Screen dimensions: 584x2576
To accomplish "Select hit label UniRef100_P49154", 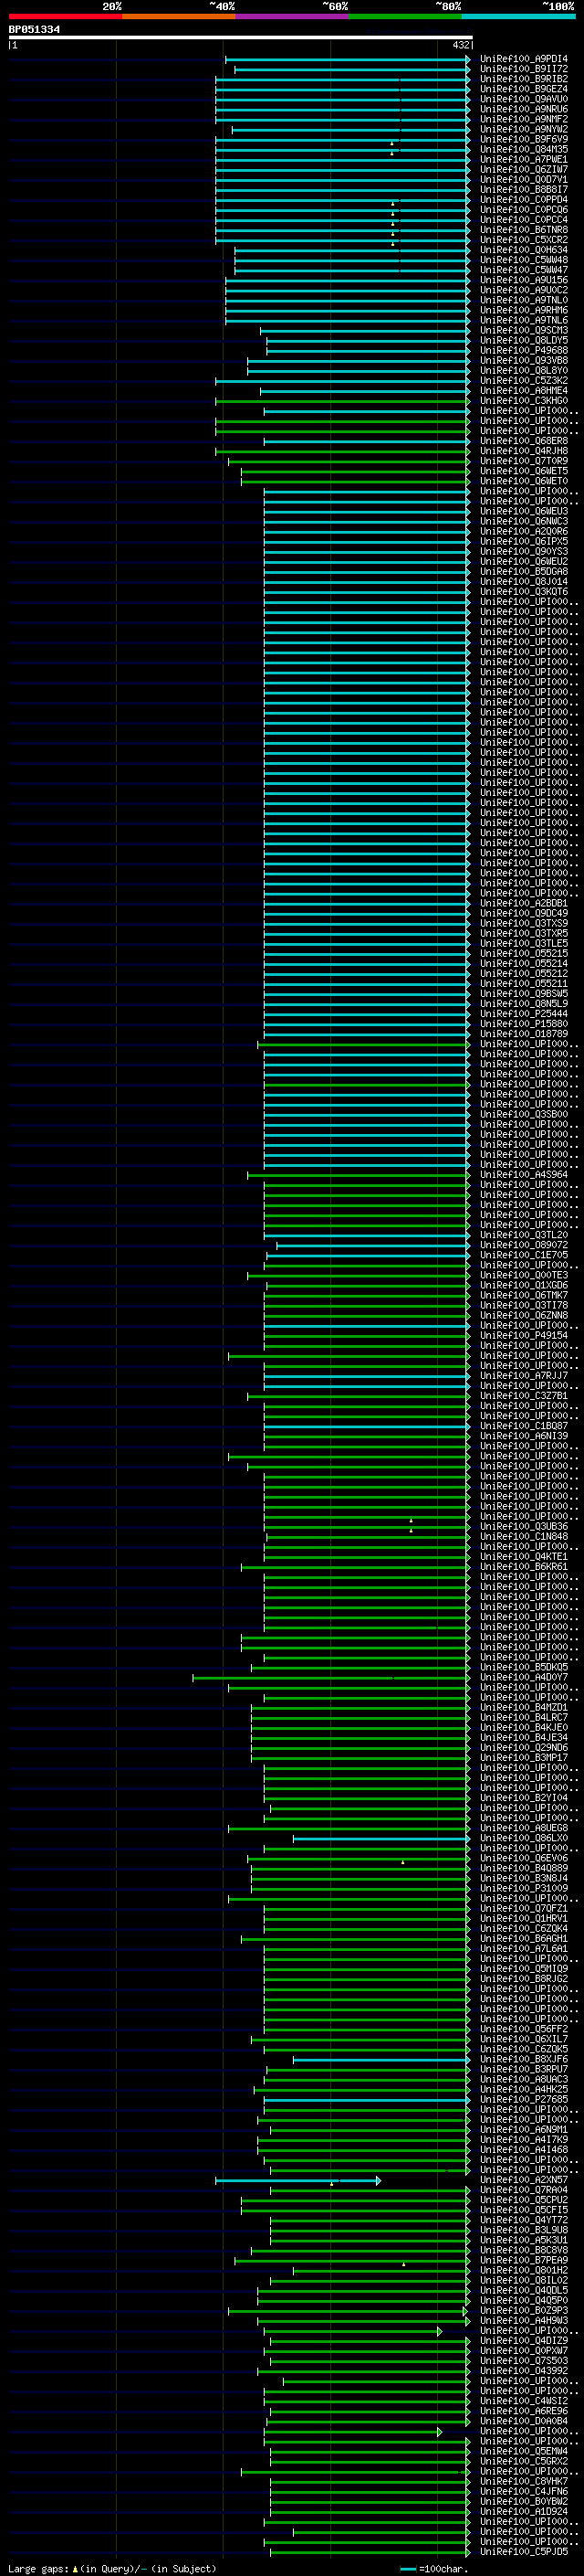I will click(x=524, y=1335).
